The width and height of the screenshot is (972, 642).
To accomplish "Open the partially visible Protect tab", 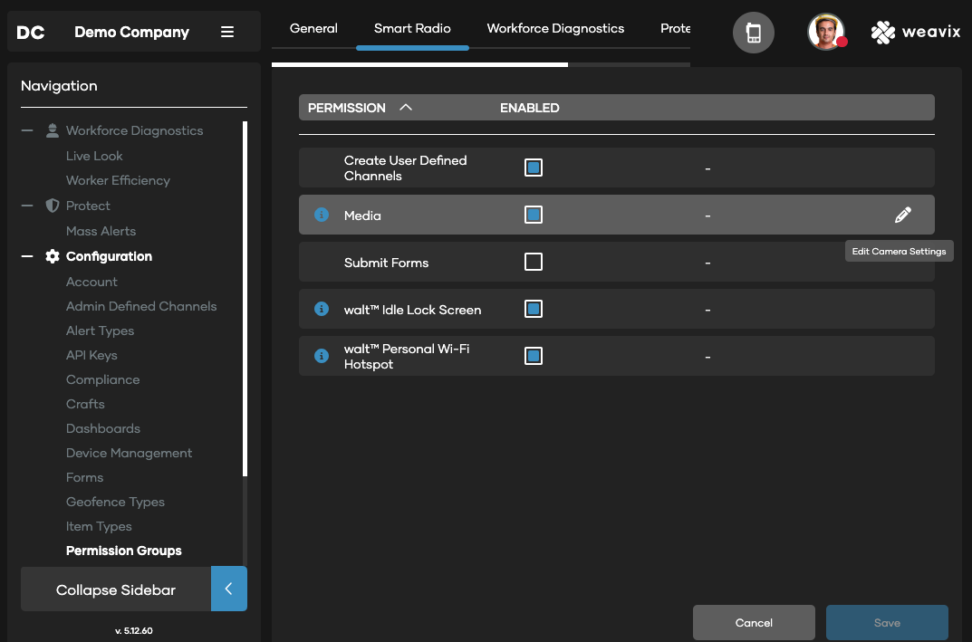I will pos(675,28).
